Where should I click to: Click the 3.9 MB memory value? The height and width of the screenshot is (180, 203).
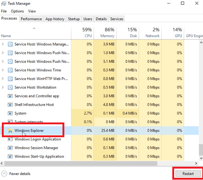109,44
